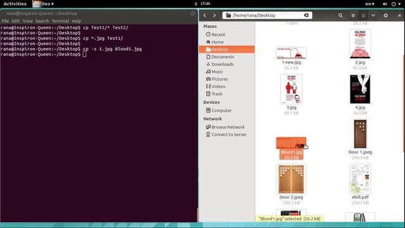Open the terminal File menu
The width and height of the screenshot is (405, 228).
click(5, 21)
